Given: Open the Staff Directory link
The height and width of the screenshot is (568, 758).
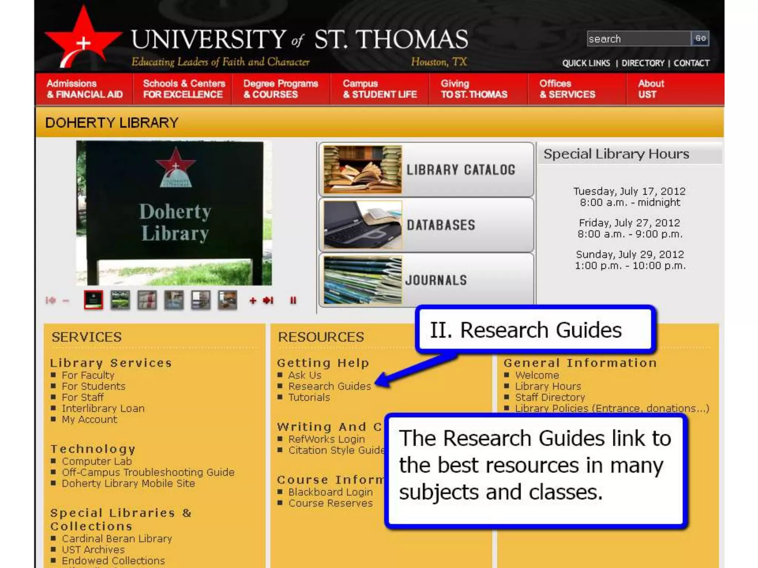Looking at the screenshot, I should coord(550,398).
